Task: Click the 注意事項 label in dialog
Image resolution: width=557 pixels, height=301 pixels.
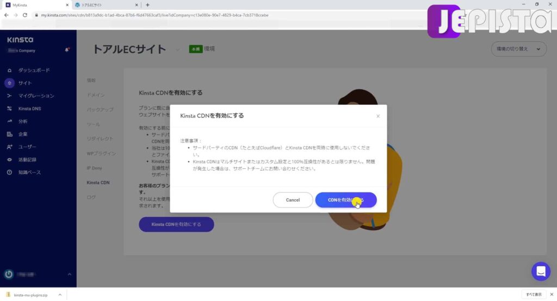Action: (x=191, y=141)
